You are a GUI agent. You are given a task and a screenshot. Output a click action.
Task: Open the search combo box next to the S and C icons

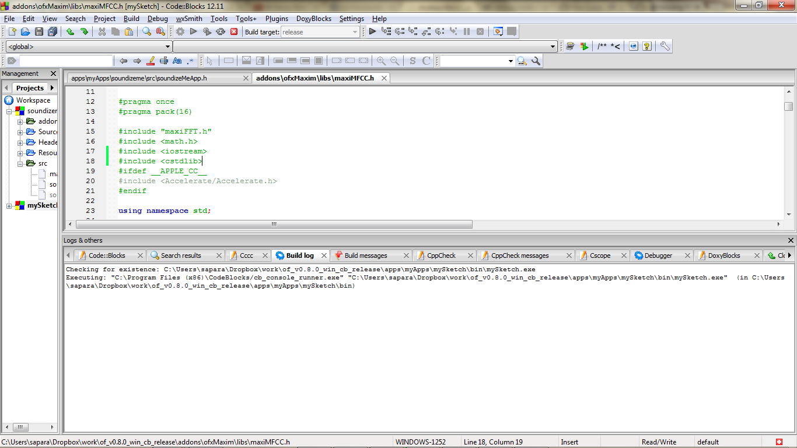[477, 61]
